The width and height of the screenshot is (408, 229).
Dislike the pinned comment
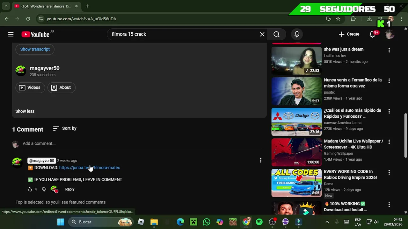tap(44, 189)
